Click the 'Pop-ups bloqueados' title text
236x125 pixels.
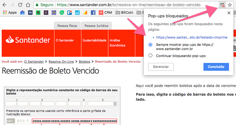pyautogui.click(x=168, y=16)
